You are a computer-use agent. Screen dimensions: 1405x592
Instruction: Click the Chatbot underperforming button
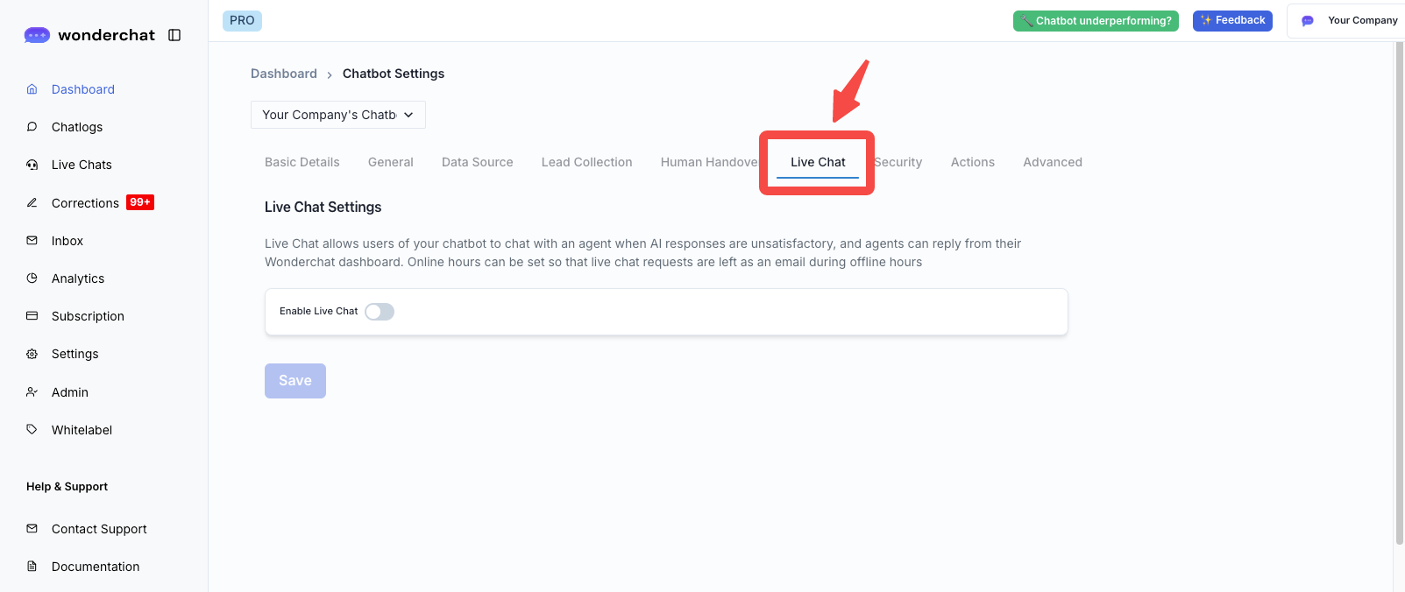click(1095, 21)
